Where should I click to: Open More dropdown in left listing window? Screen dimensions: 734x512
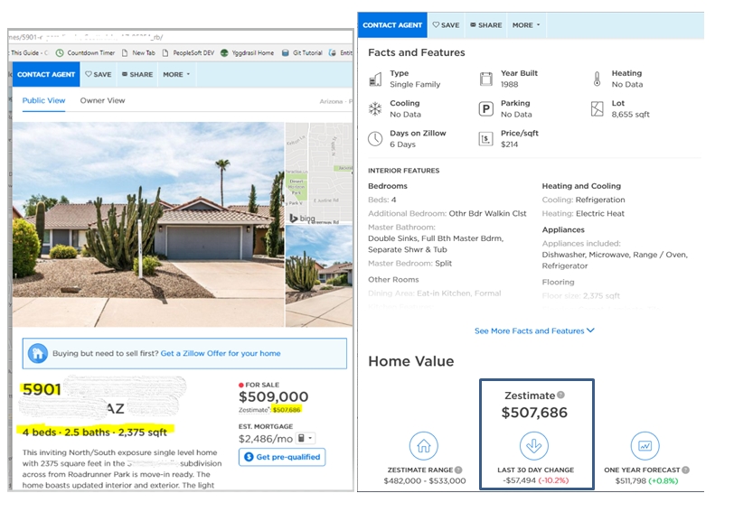click(x=176, y=74)
